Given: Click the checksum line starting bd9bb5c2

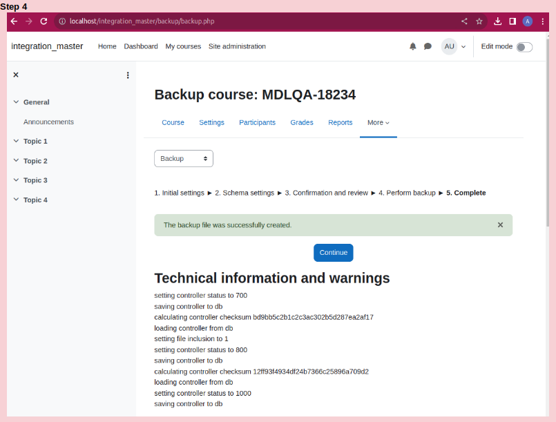Looking at the screenshot, I should tap(264, 317).
